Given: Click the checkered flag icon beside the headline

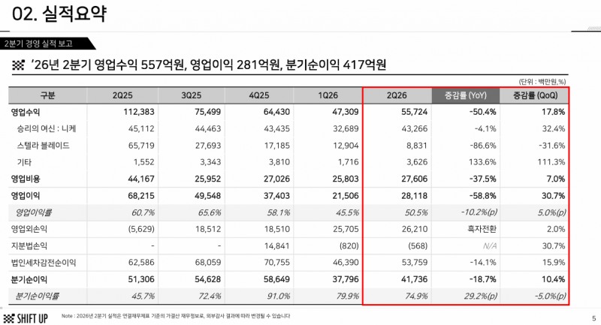Looking at the screenshot, I should (18, 65).
